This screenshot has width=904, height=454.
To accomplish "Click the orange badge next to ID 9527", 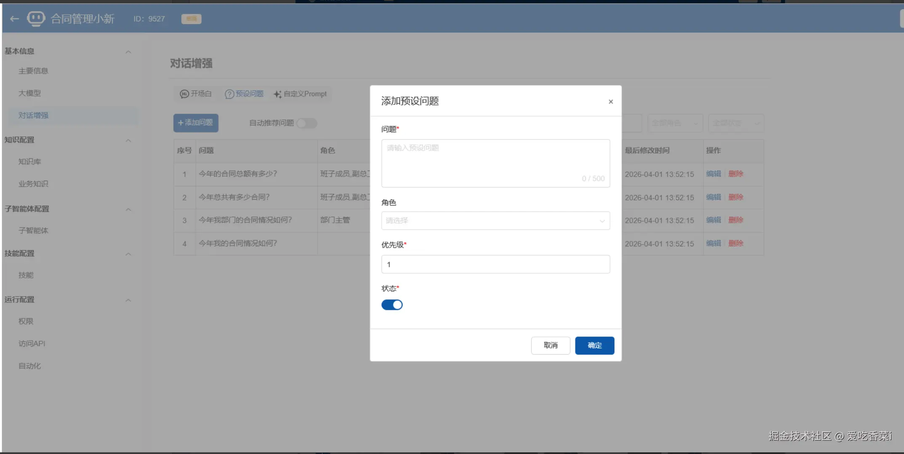I will click(x=191, y=19).
